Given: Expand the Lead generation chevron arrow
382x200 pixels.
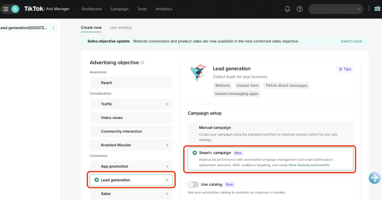Looking at the screenshot, I should point(167,180).
